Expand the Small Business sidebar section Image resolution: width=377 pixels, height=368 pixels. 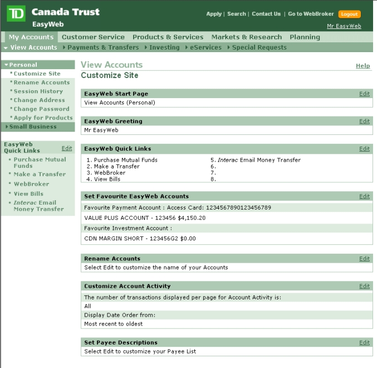[38, 127]
